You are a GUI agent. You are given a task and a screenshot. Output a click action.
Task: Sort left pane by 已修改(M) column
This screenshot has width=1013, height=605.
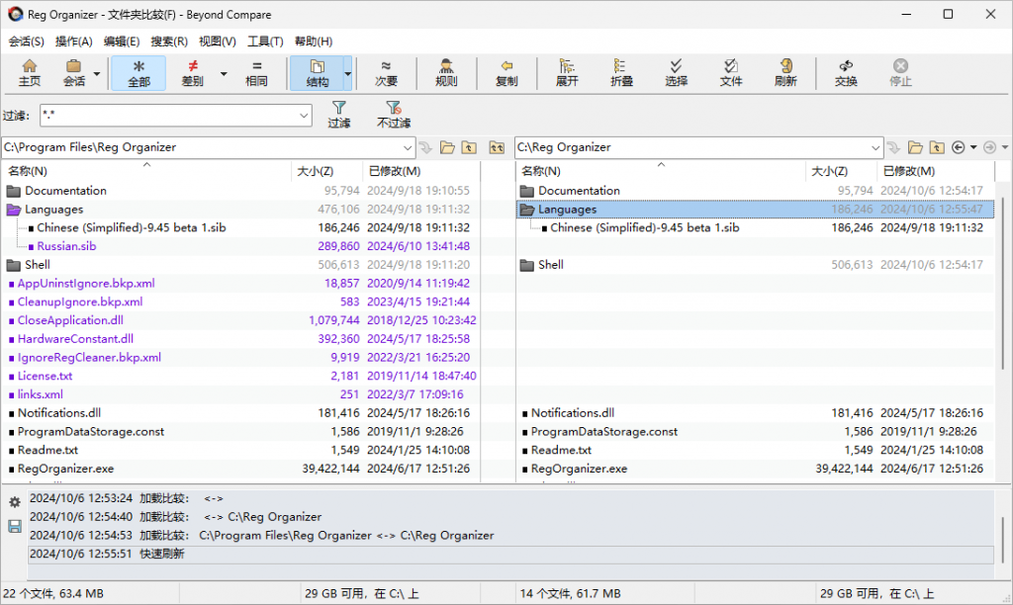[421, 171]
